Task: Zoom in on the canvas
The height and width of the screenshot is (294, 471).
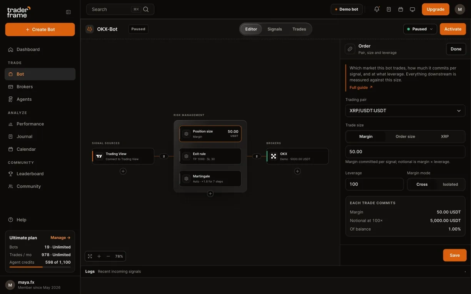Action: [99, 256]
